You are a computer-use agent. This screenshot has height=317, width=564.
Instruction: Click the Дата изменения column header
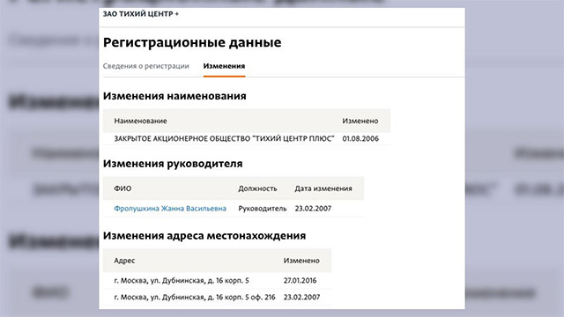[323, 188]
